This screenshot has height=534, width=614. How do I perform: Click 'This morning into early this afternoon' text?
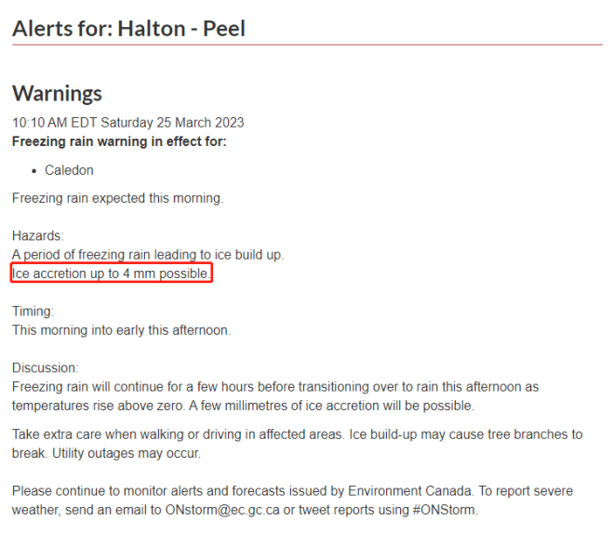coord(121,330)
